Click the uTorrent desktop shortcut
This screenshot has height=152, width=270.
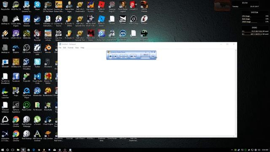[37, 120]
